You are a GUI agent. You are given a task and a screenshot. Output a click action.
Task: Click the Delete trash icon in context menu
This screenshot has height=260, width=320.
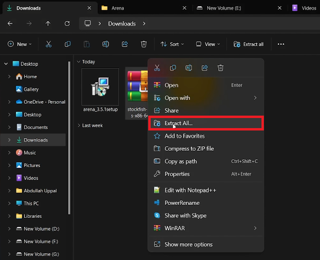(220, 68)
